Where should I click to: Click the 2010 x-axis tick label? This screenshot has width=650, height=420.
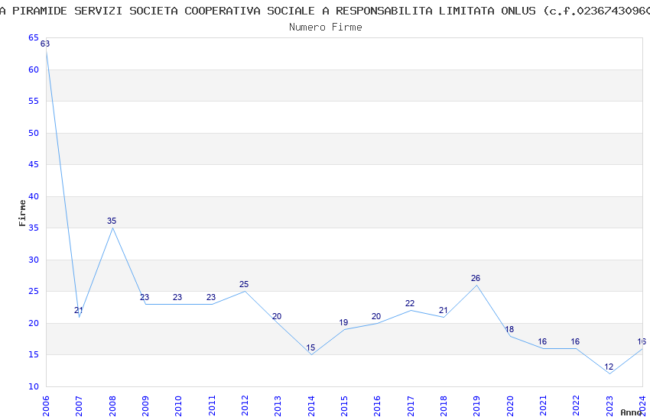(178, 406)
